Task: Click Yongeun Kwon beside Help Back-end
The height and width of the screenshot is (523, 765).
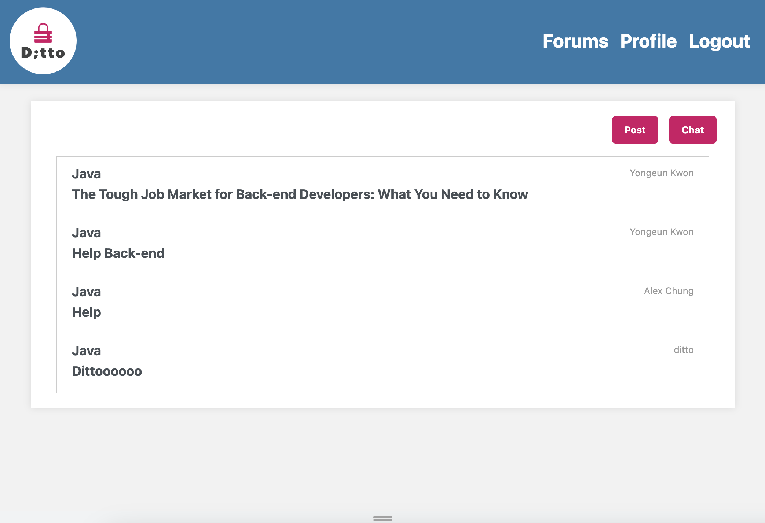Action: pos(661,232)
